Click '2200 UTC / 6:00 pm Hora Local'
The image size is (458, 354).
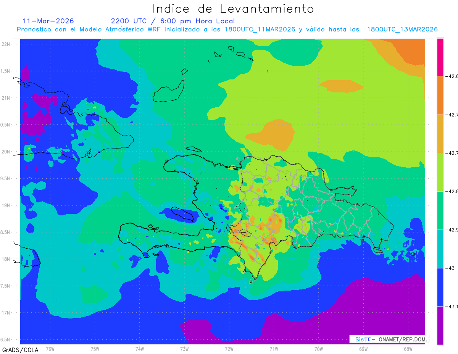pos(173,21)
